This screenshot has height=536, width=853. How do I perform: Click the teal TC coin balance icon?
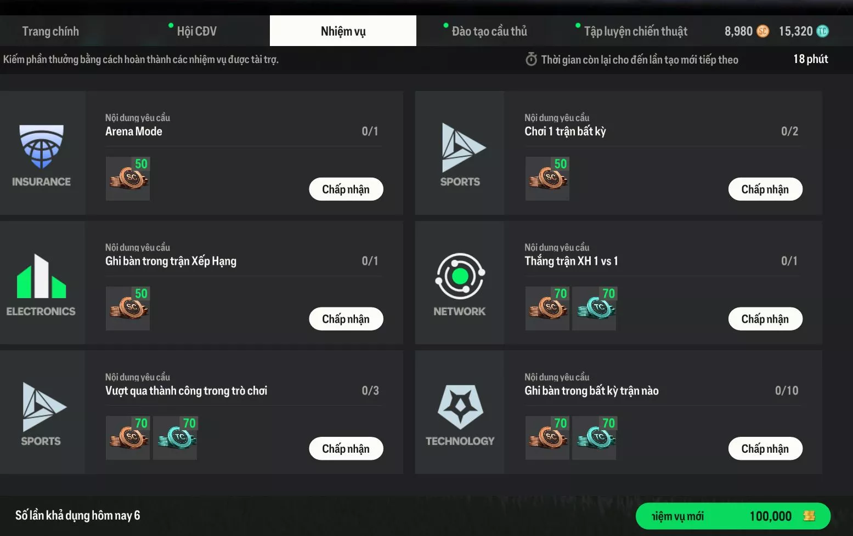point(822,31)
